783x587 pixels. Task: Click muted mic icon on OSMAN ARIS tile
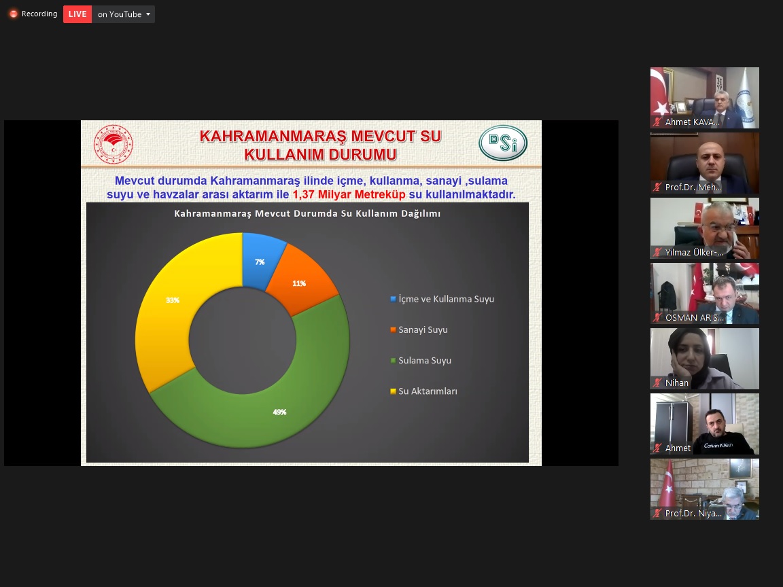[657, 318]
